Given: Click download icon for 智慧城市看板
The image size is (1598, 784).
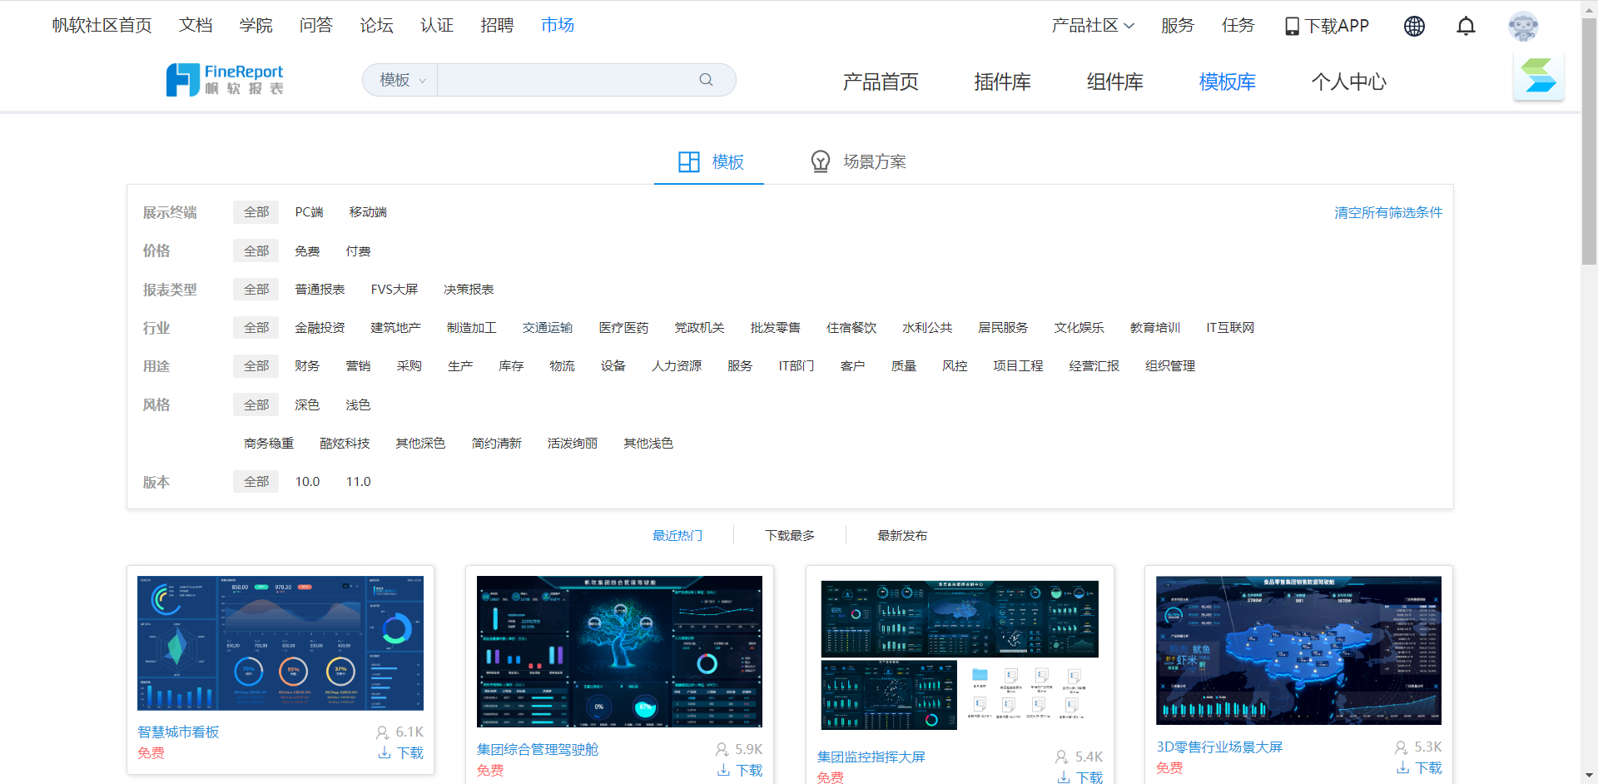Looking at the screenshot, I should [385, 752].
